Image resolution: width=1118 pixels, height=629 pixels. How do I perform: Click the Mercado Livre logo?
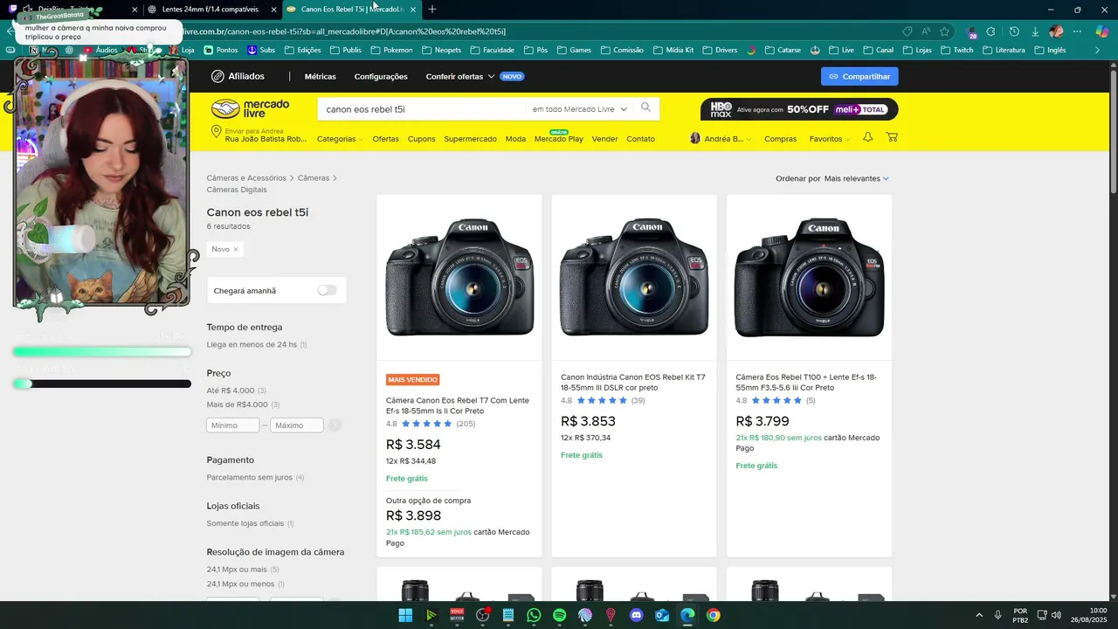(x=250, y=109)
